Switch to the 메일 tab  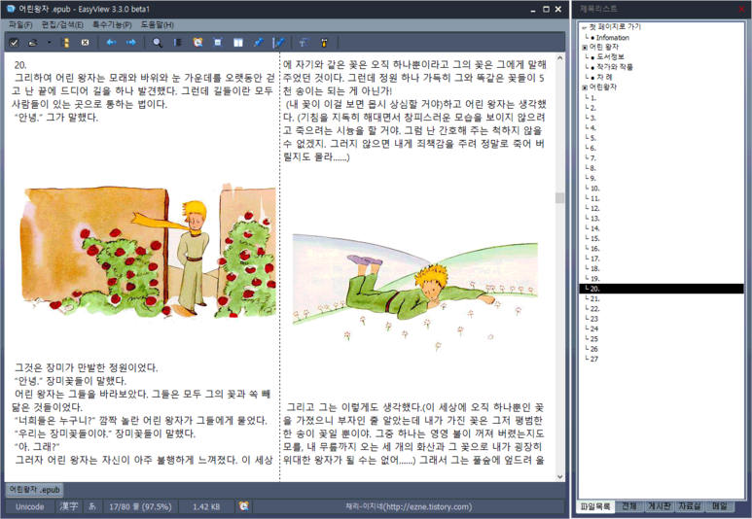pos(719,506)
